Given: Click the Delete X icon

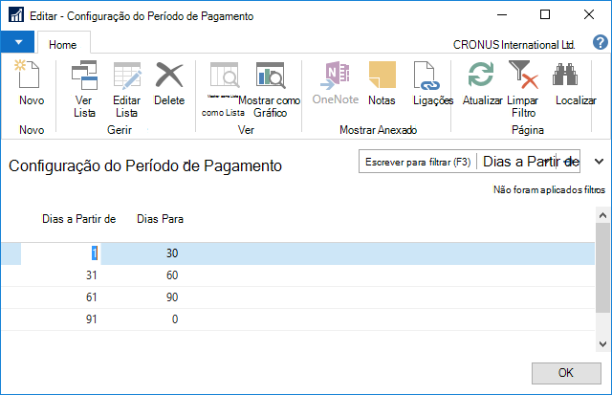Looking at the screenshot, I should [169, 75].
